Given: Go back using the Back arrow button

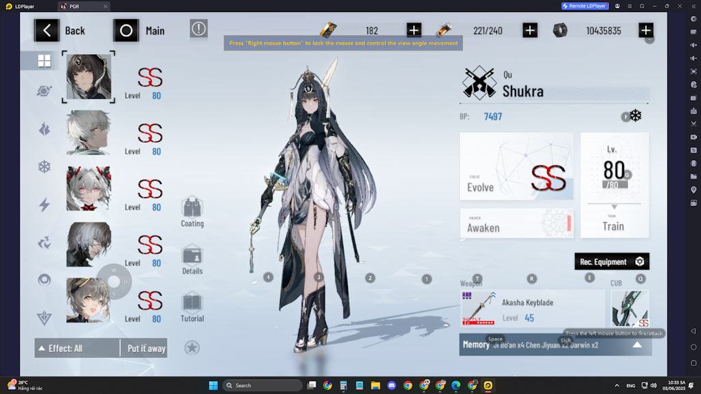Looking at the screenshot, I should (x=46, y=31).
